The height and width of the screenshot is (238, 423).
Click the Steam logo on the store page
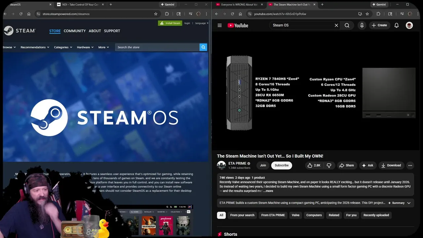click(20, 31)
